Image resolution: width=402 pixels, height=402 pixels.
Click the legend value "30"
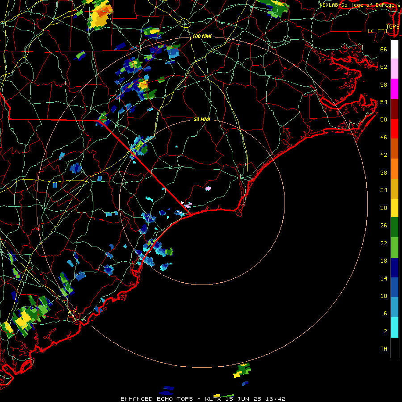click(384, 208)
